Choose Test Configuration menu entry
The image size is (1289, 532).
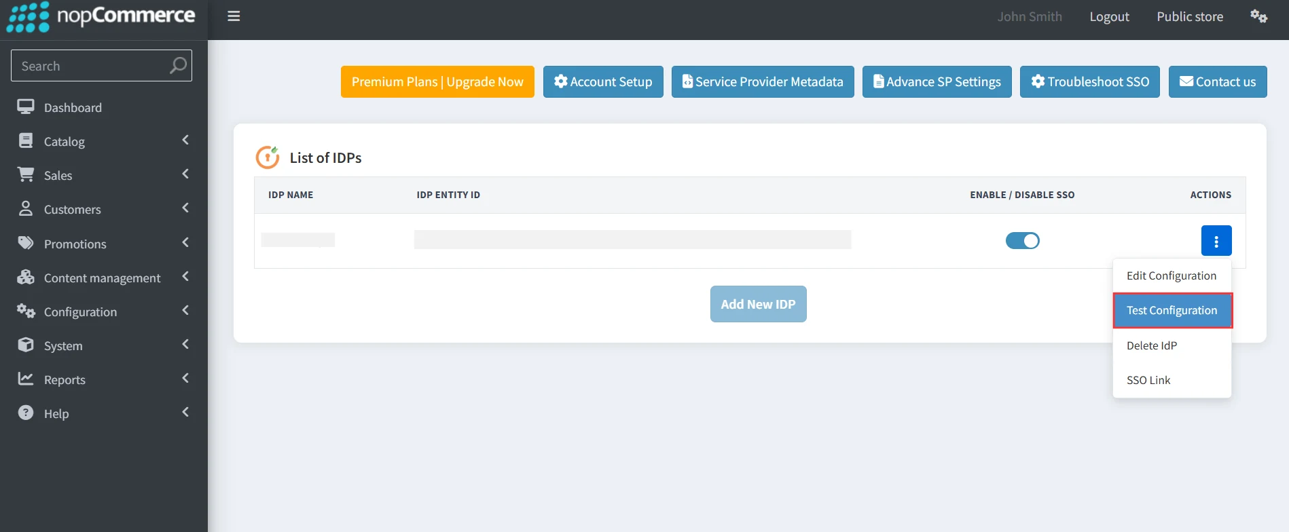coord(1172,310)
